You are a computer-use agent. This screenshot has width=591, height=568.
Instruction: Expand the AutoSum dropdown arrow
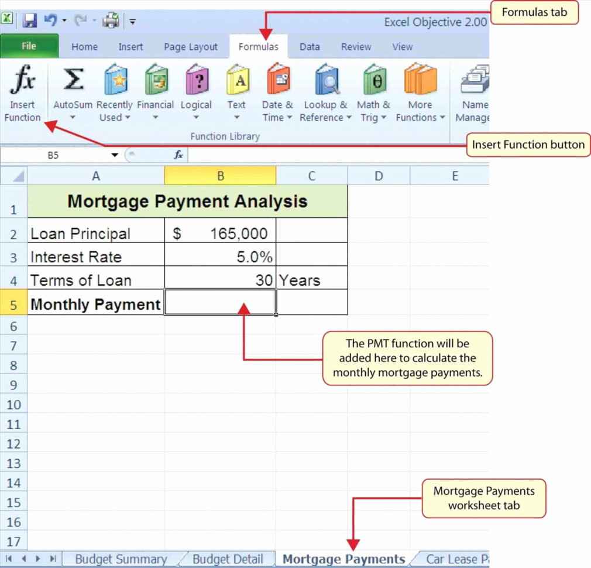pos(73,117)
